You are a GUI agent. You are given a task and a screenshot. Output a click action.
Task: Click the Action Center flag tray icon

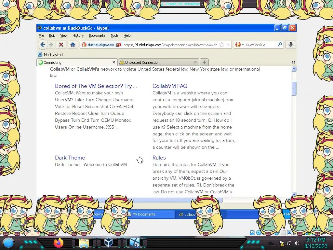[281, 243]
